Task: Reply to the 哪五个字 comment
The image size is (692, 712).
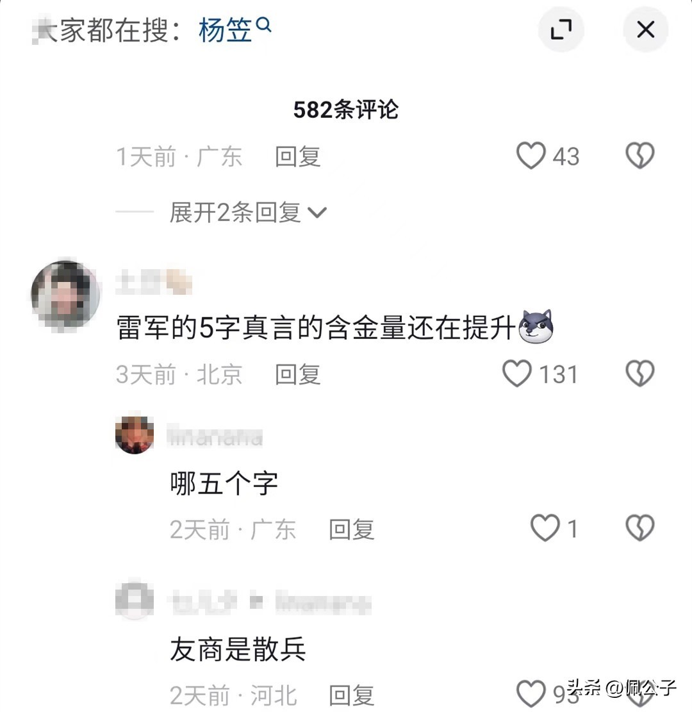Action: 351,530
